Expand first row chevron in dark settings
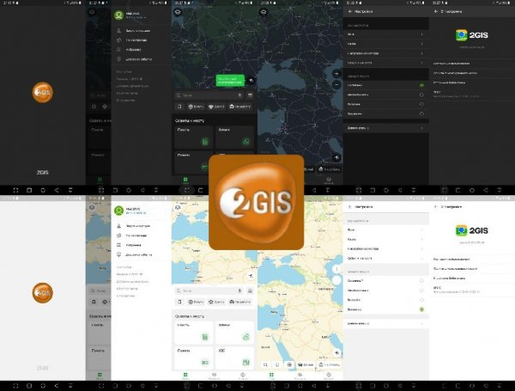 pyautogui.click(x=421, y=34)
